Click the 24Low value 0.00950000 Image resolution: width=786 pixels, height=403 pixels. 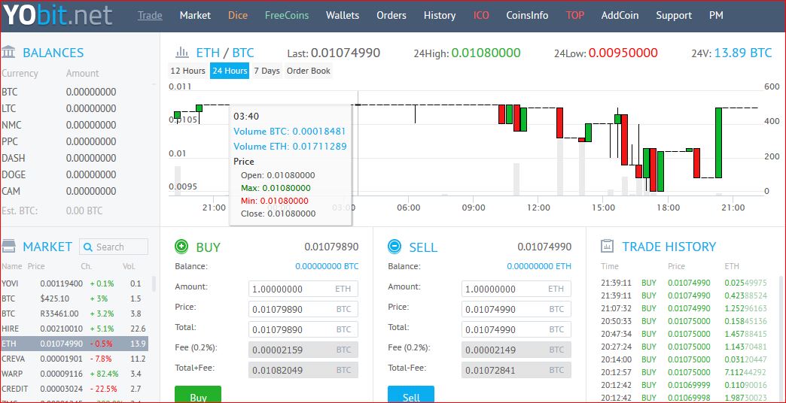click(x=623, y=53)
